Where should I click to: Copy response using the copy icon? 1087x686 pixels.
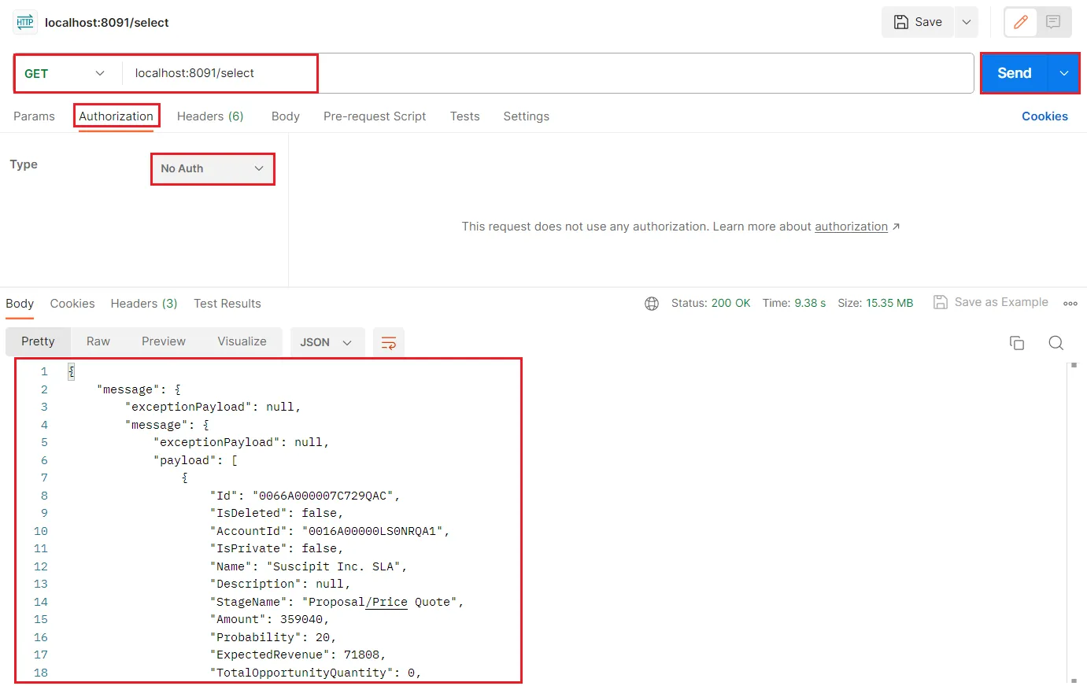(x=1017, y=342)
